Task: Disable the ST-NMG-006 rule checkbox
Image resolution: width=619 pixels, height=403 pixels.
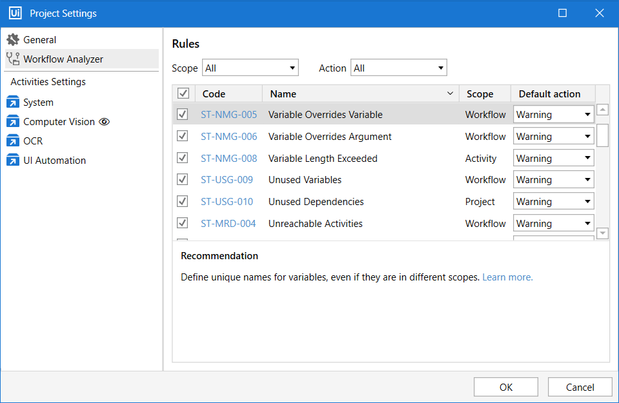Action: (x=183, y=137)
